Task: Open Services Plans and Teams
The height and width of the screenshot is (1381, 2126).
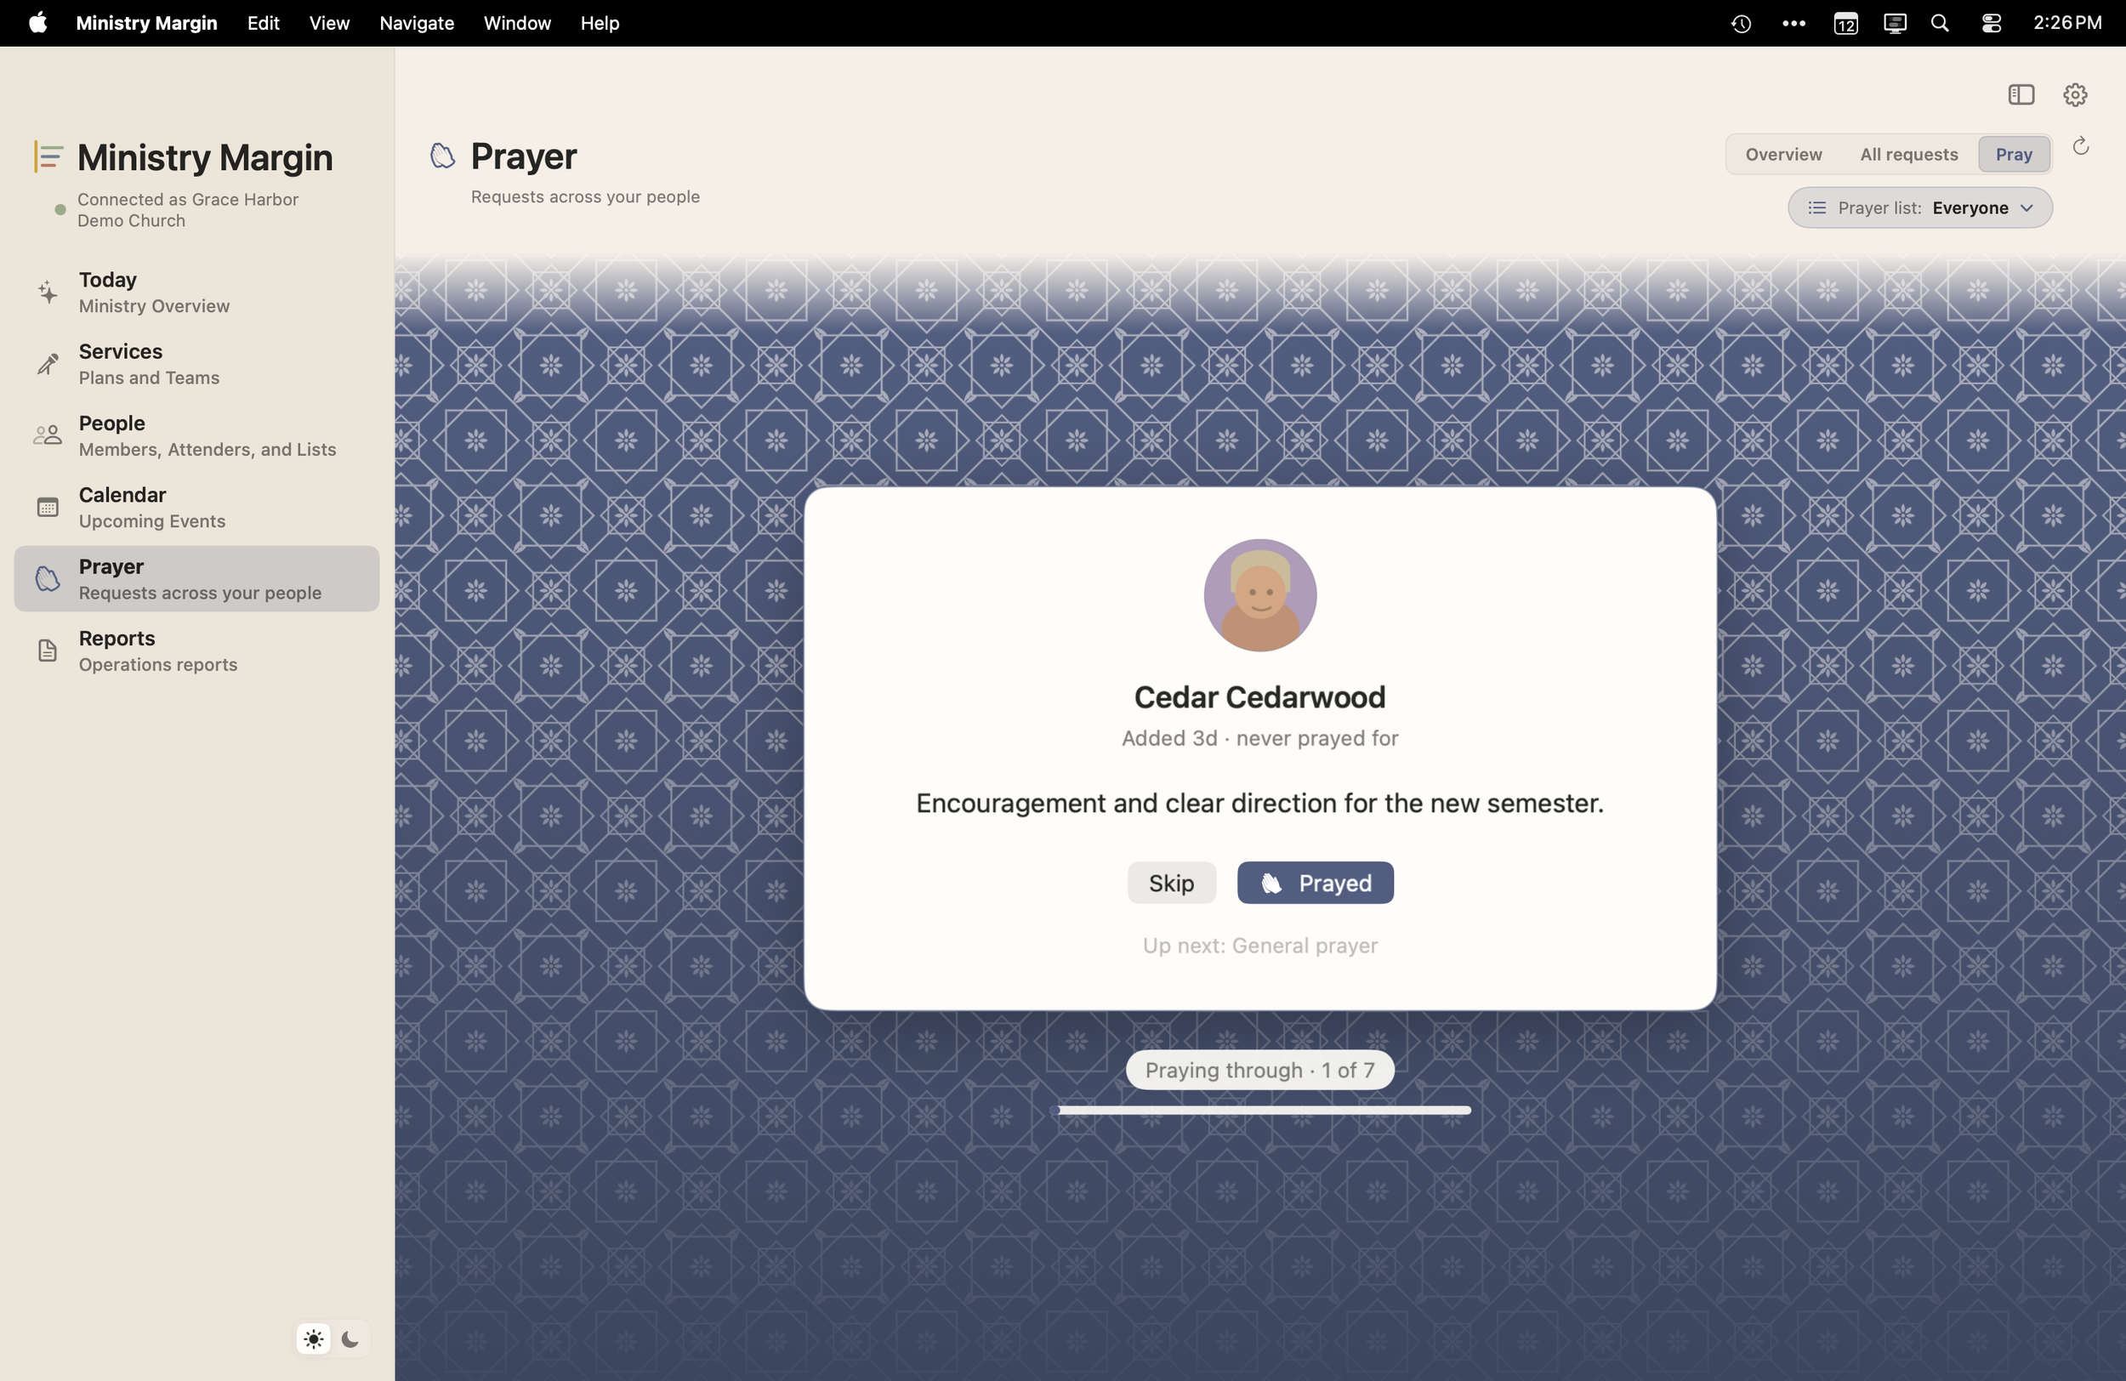Action: point(196,364)
